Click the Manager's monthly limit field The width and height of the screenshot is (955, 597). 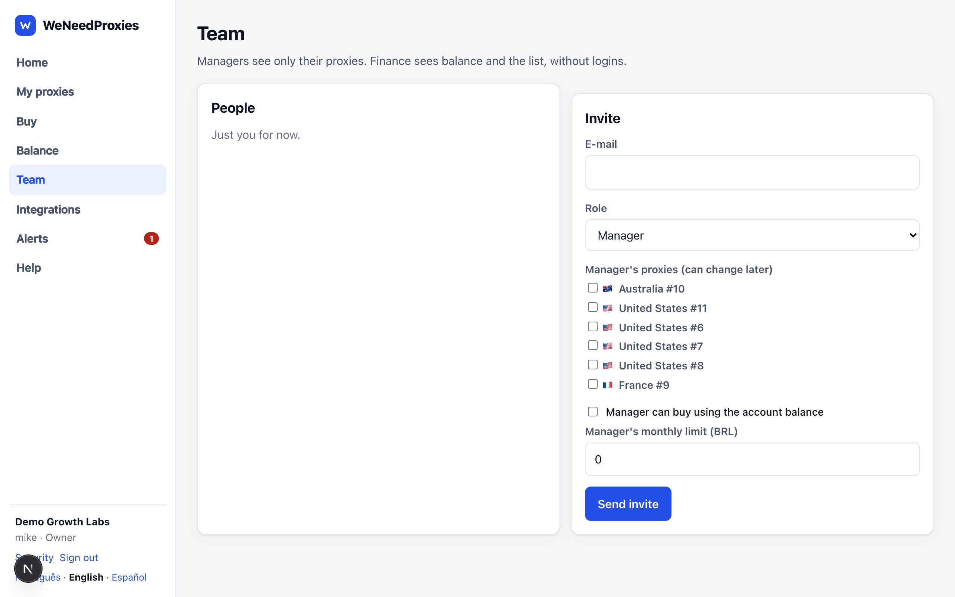click(x=752, y=459)
